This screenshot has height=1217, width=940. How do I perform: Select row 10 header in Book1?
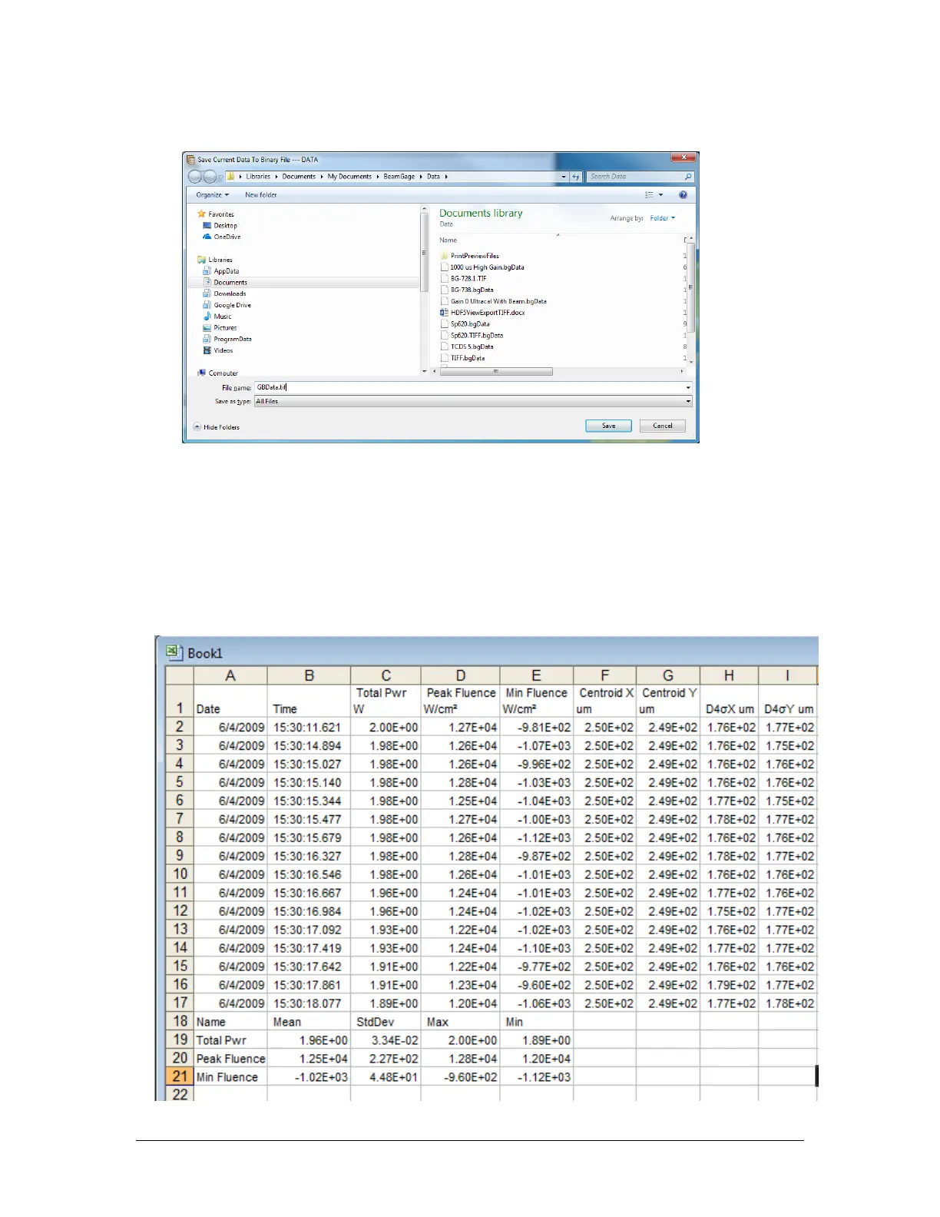(x=180, y=874)
